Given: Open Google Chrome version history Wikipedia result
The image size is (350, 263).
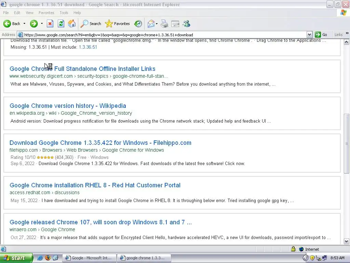Looking at the screenshot, I should click(x=68, y=106).
